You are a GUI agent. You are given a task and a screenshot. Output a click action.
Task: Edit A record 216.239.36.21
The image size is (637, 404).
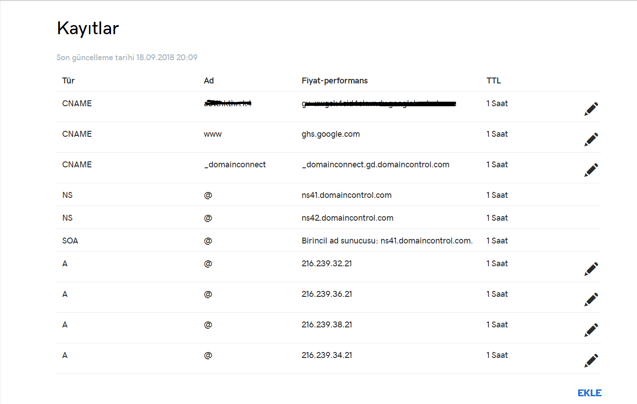click(591, 300)
